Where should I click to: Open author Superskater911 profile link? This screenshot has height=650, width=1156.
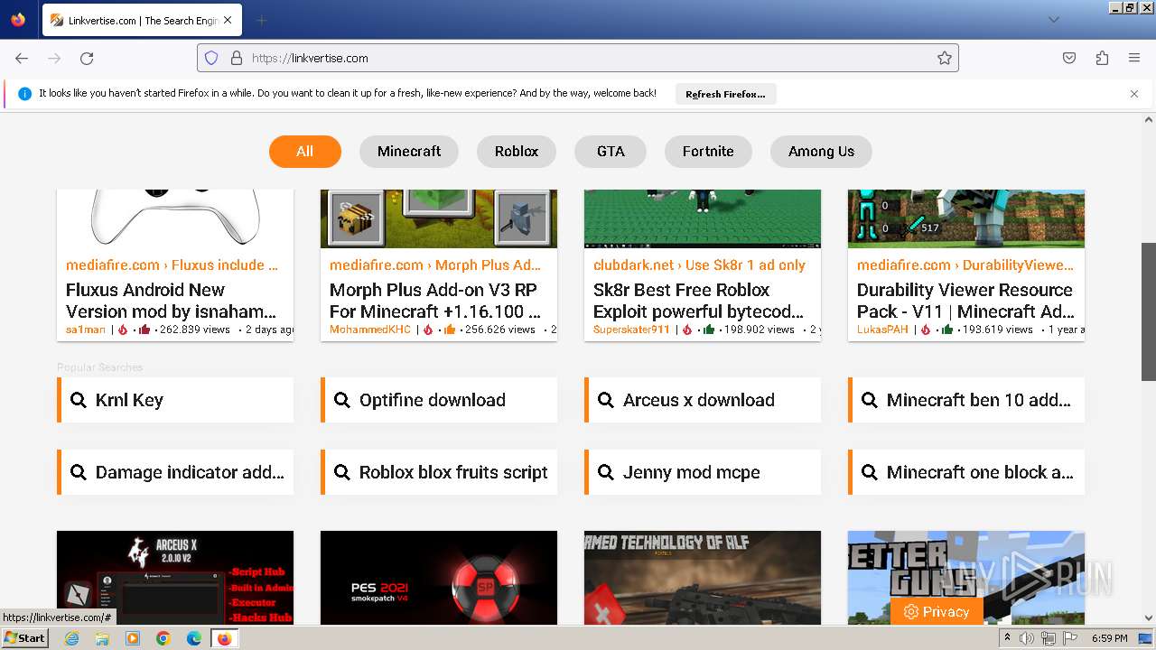pyautogui.click(x=631, y=330)
